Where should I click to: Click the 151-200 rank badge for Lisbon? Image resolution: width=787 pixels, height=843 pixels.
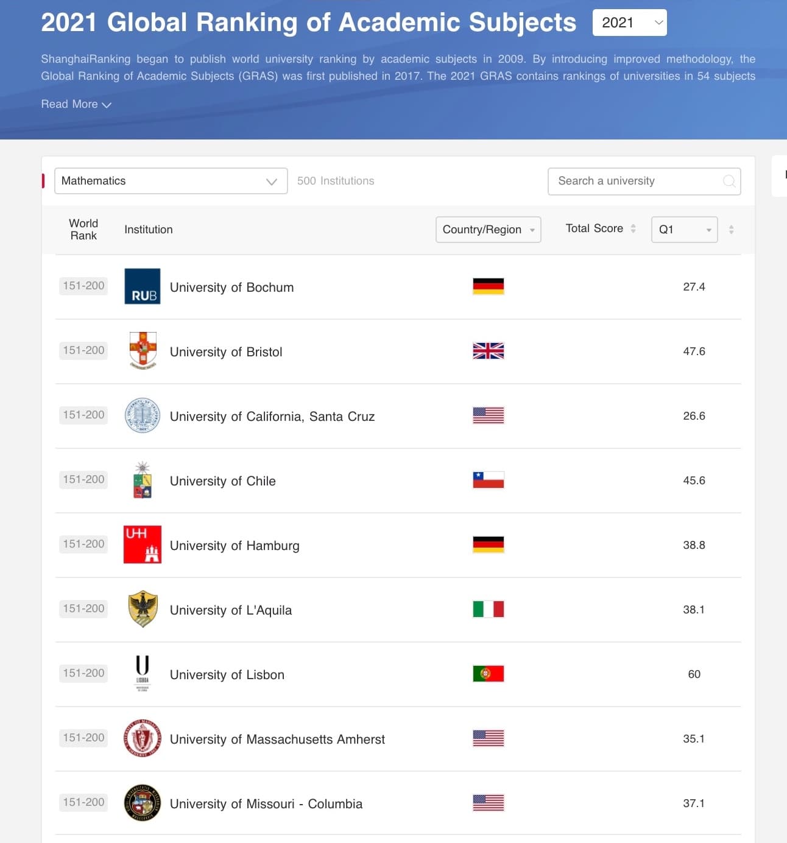83,673
